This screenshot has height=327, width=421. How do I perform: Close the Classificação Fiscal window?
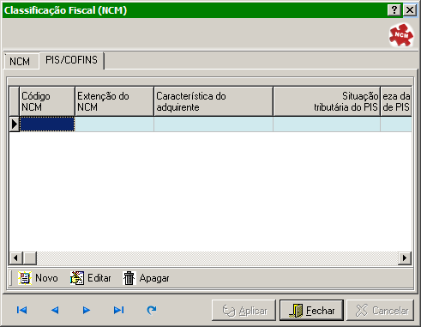[410, 10]
